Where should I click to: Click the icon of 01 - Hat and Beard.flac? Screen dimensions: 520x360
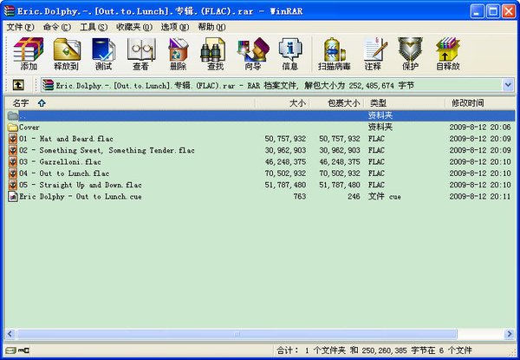[13, 139]
